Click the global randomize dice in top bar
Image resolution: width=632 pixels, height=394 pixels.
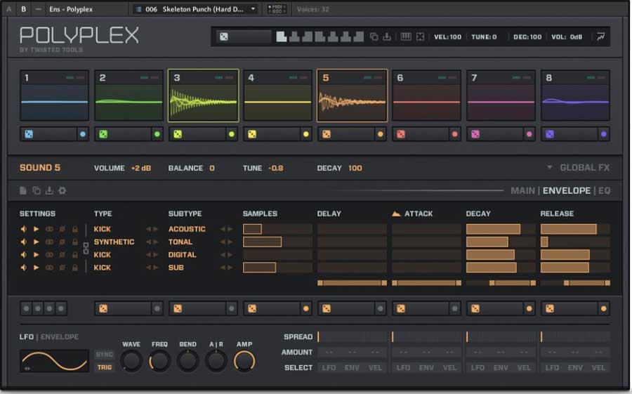coord(224,37)
